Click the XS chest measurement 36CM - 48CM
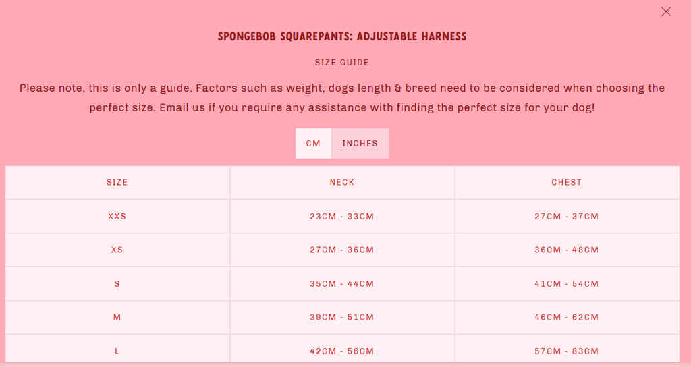691x367 pixels. (x=567, y=250)
